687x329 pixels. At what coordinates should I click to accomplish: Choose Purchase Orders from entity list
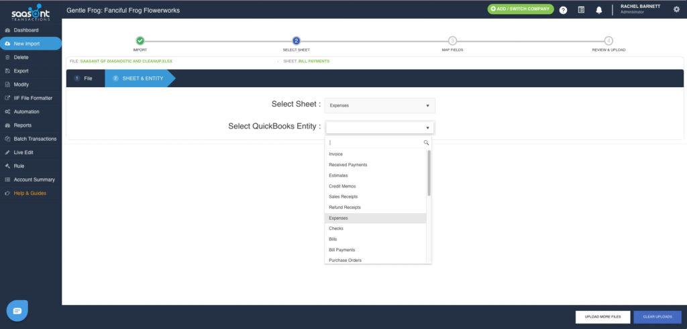(x=376, y=260)
